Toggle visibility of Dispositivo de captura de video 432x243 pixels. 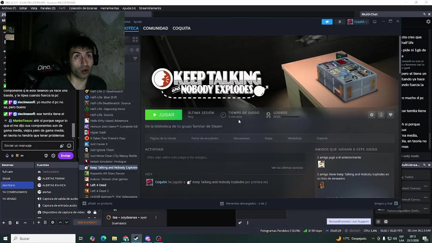[x=89, y=212]
